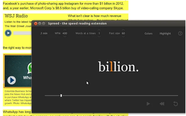186x116 pixels.
Task: Maximize the Spreed window
Action: (44, 23)
